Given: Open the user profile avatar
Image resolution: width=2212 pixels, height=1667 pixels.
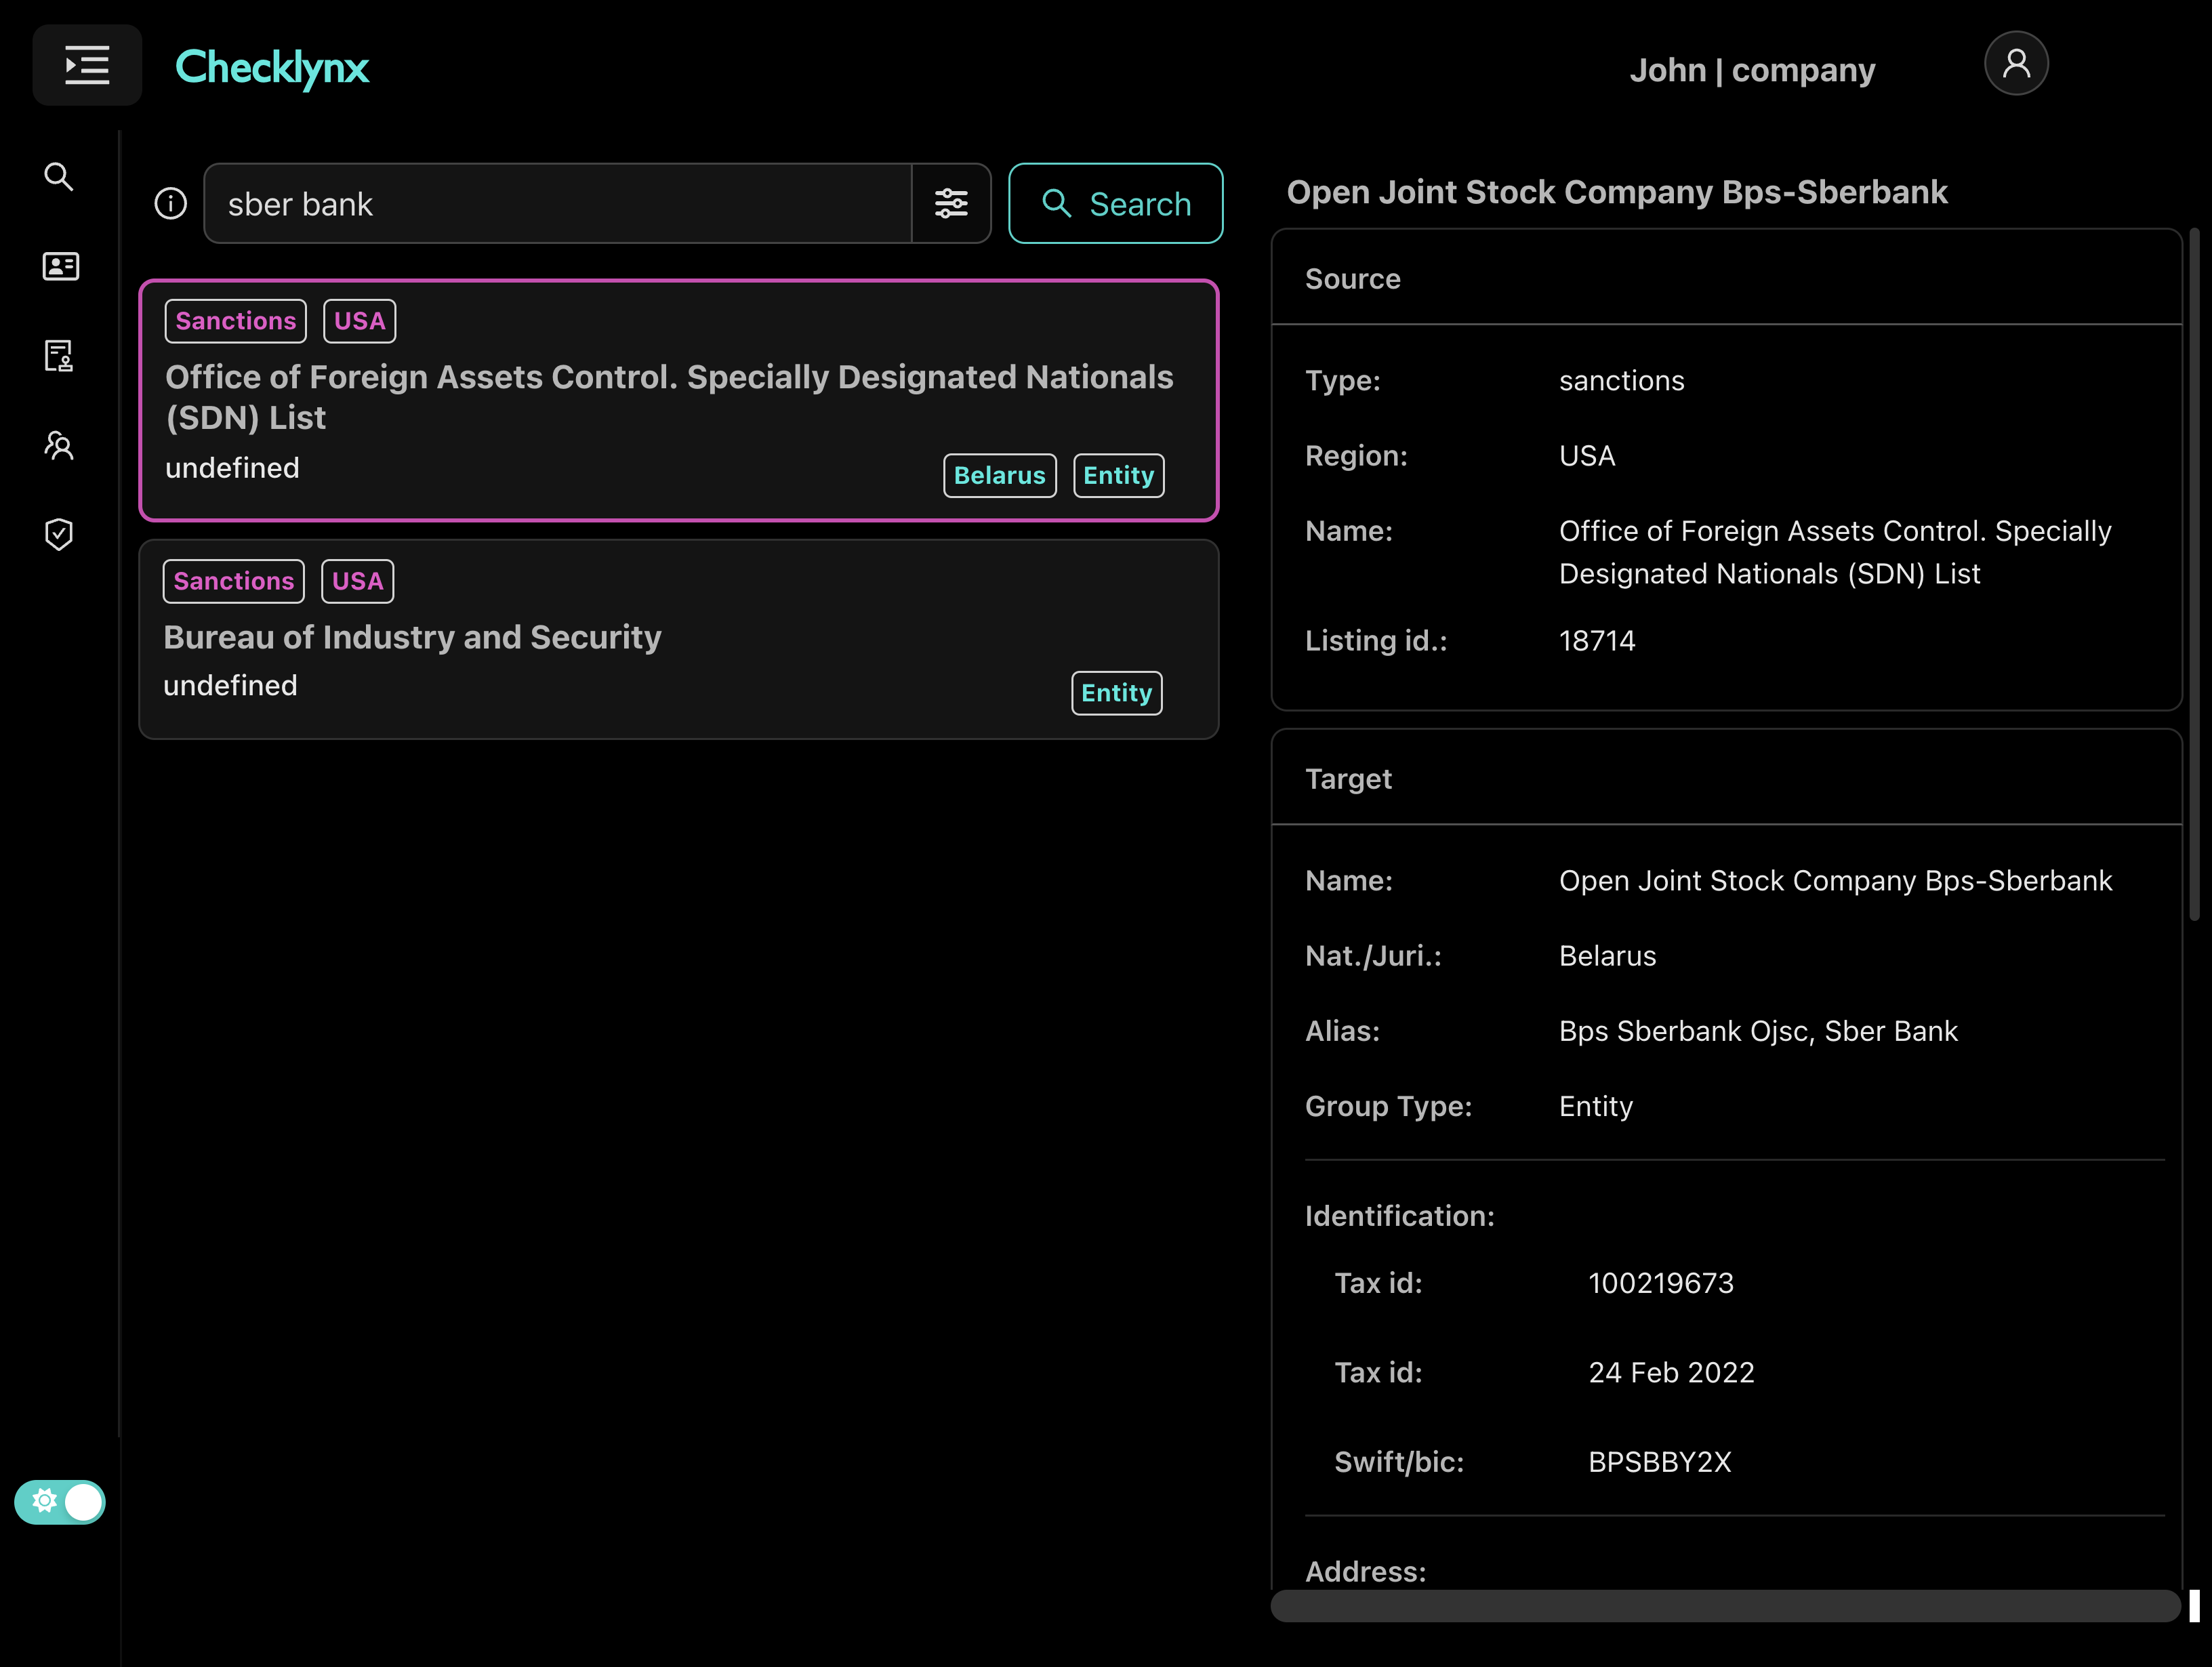Looking at the screenshot, I should tap(2017, 63).
